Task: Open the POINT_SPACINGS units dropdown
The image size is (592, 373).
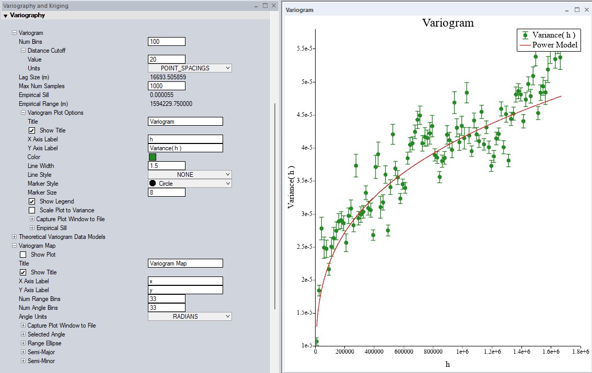Action: click(x=190, y=68)
